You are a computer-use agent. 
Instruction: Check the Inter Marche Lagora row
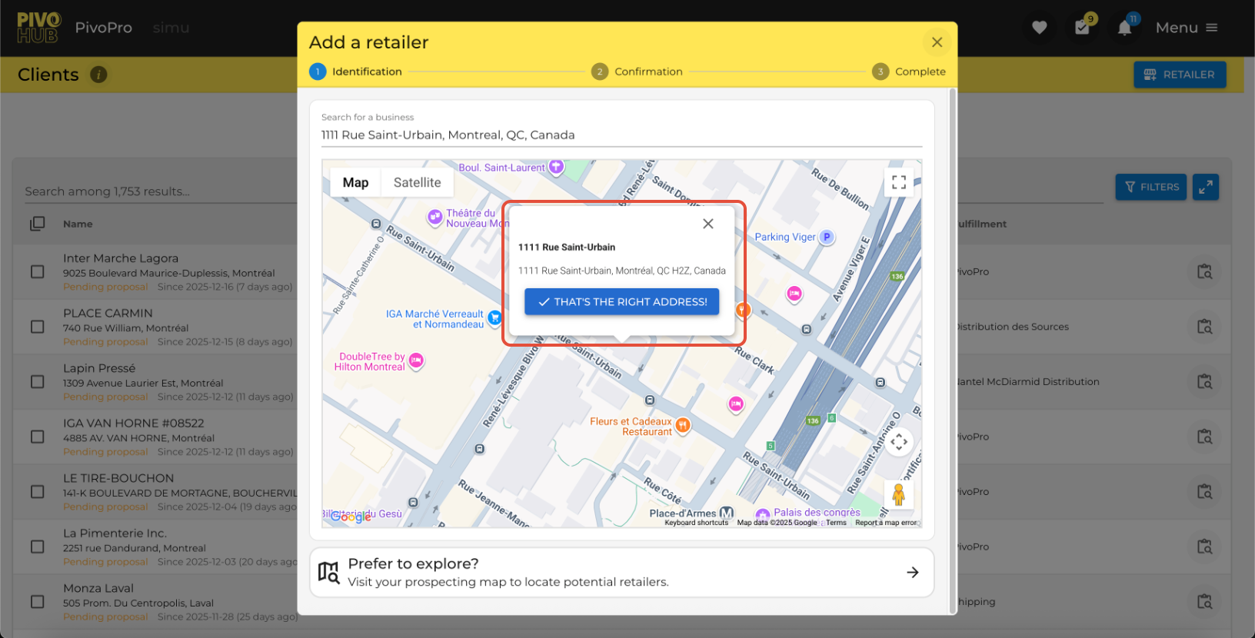tap(37, 271)
